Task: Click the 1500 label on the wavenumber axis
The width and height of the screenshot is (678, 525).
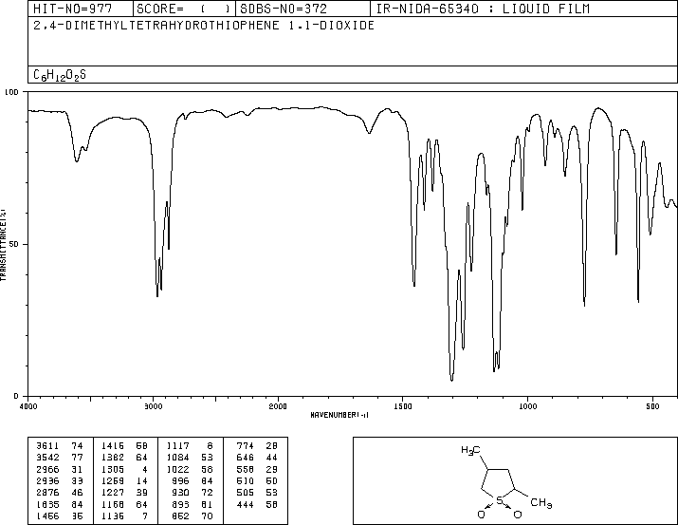Action: point(403,406)
